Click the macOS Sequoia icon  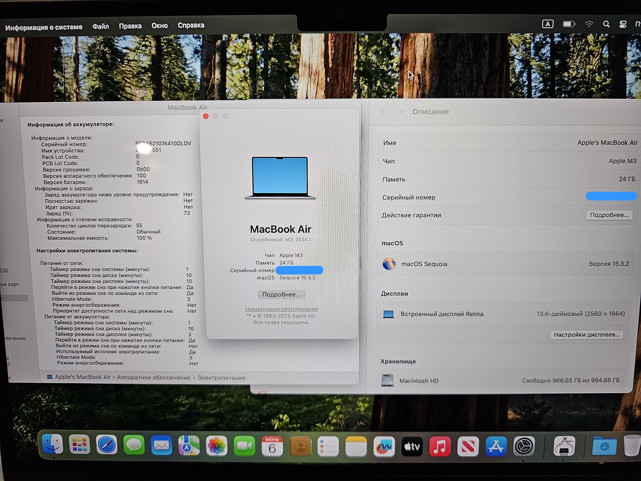[x=389, y=264]
